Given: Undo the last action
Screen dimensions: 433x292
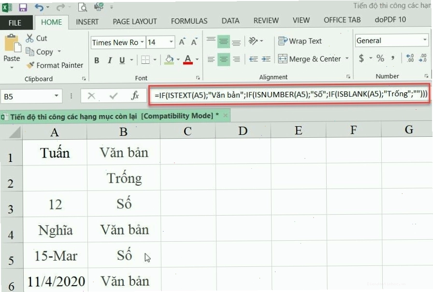Looking at the screenshot, I should tap(39, 7).
